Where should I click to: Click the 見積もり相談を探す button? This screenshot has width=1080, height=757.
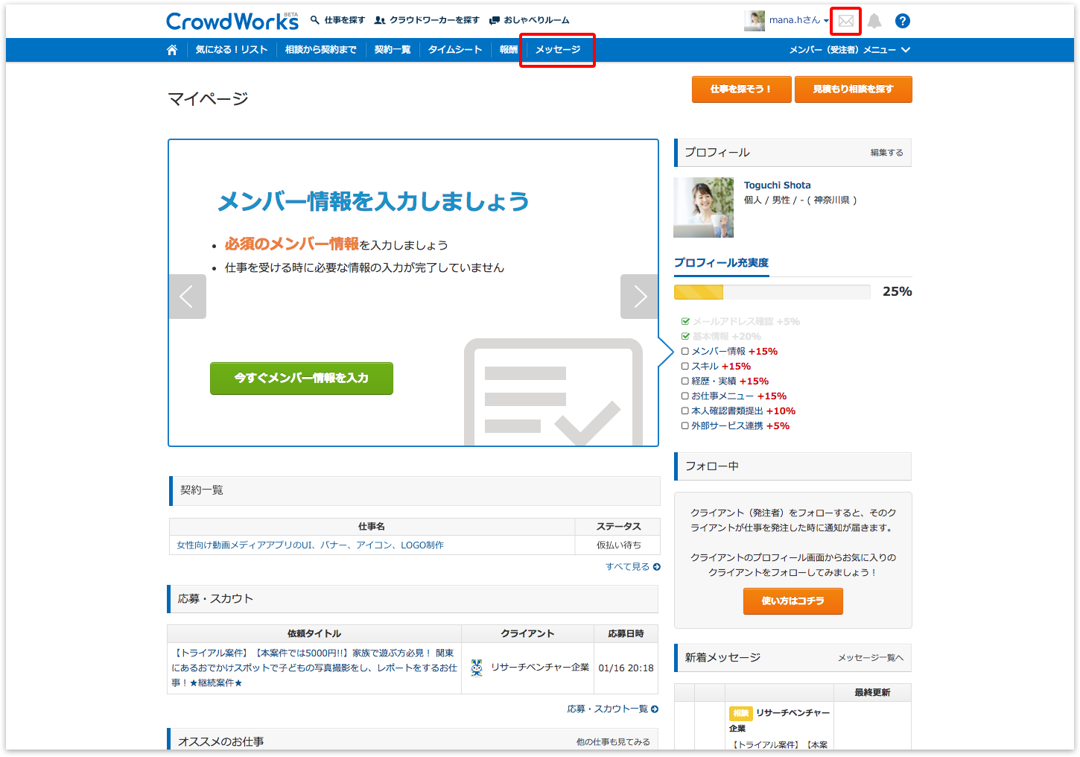tap(853, 89)
